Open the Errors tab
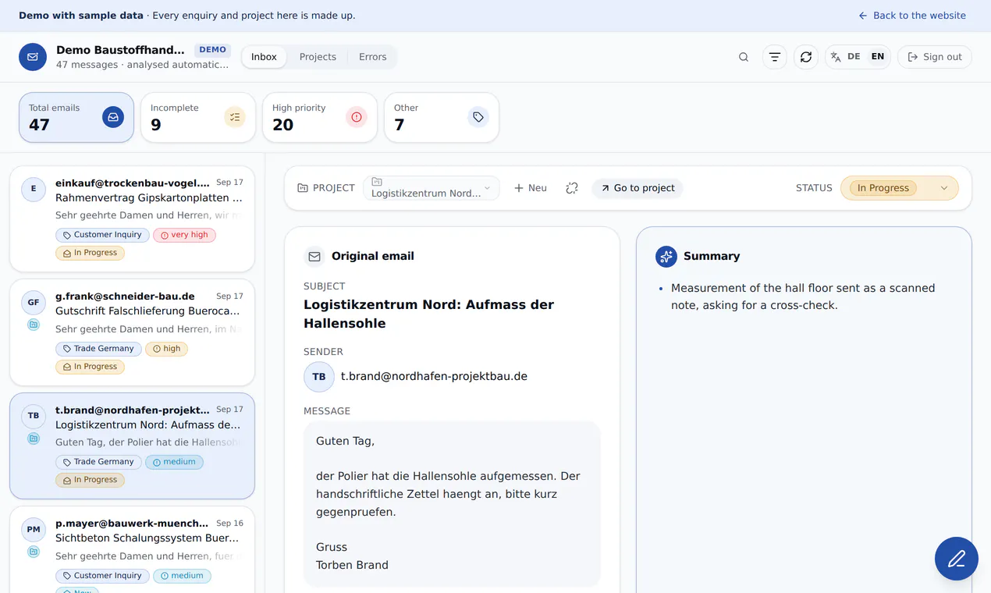The image size is (991, 593). (x=372, y=57)
